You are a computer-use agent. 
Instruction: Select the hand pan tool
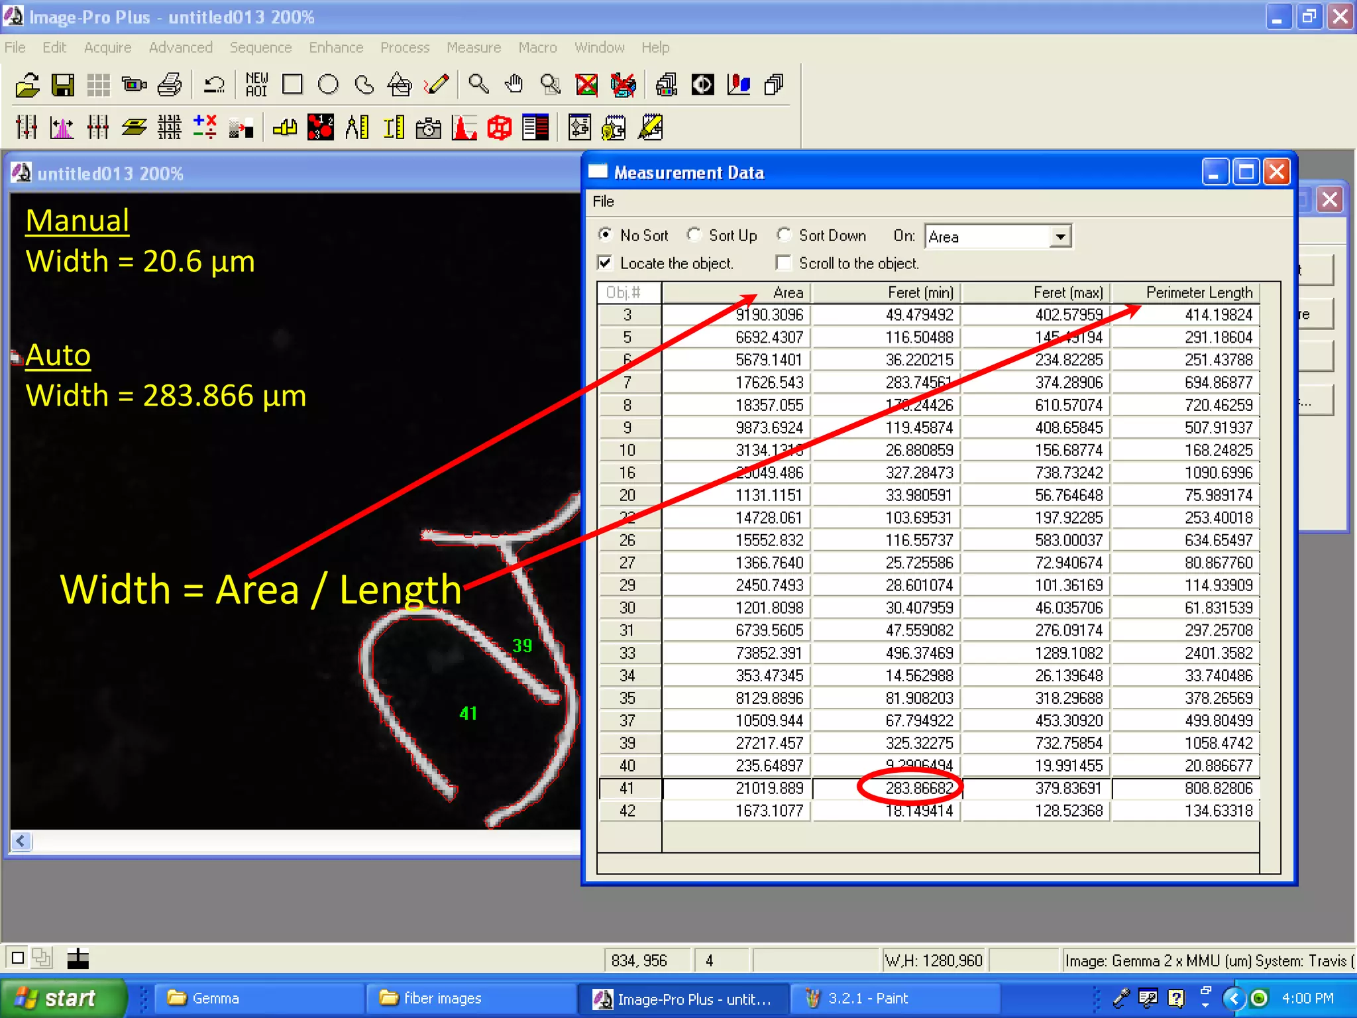(x=514, y=85)
